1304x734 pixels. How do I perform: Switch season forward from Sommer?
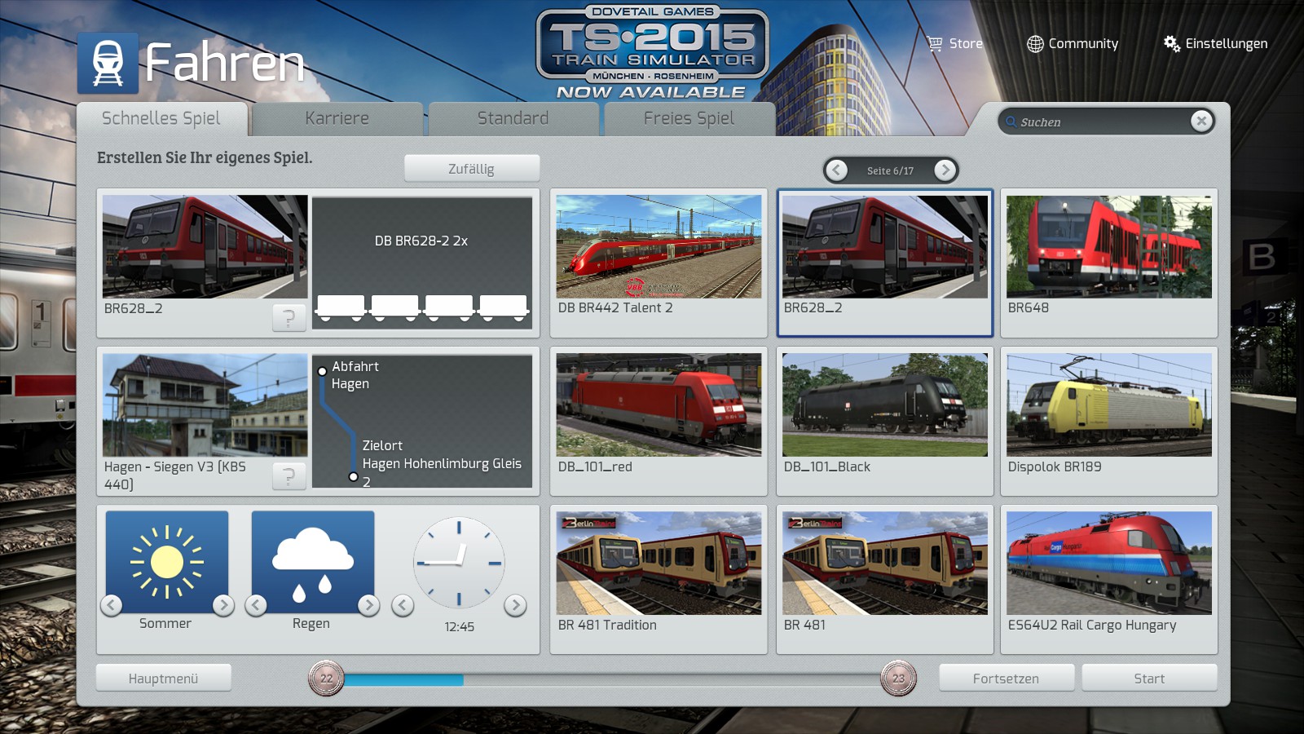tap(223, 605)
